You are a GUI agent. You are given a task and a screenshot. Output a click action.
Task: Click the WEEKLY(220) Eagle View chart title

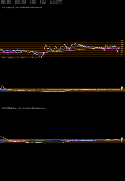pyautogui.click(x=23, y=58)
